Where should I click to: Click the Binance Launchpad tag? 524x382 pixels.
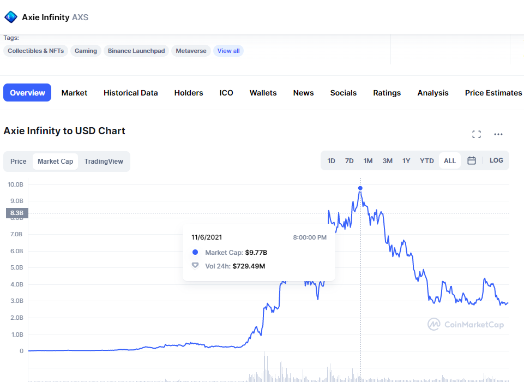point(136,51)
